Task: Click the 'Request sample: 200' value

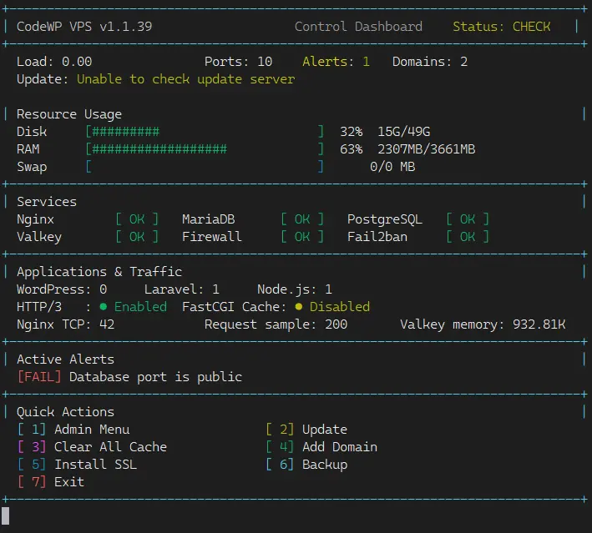Action: point(276,324)
